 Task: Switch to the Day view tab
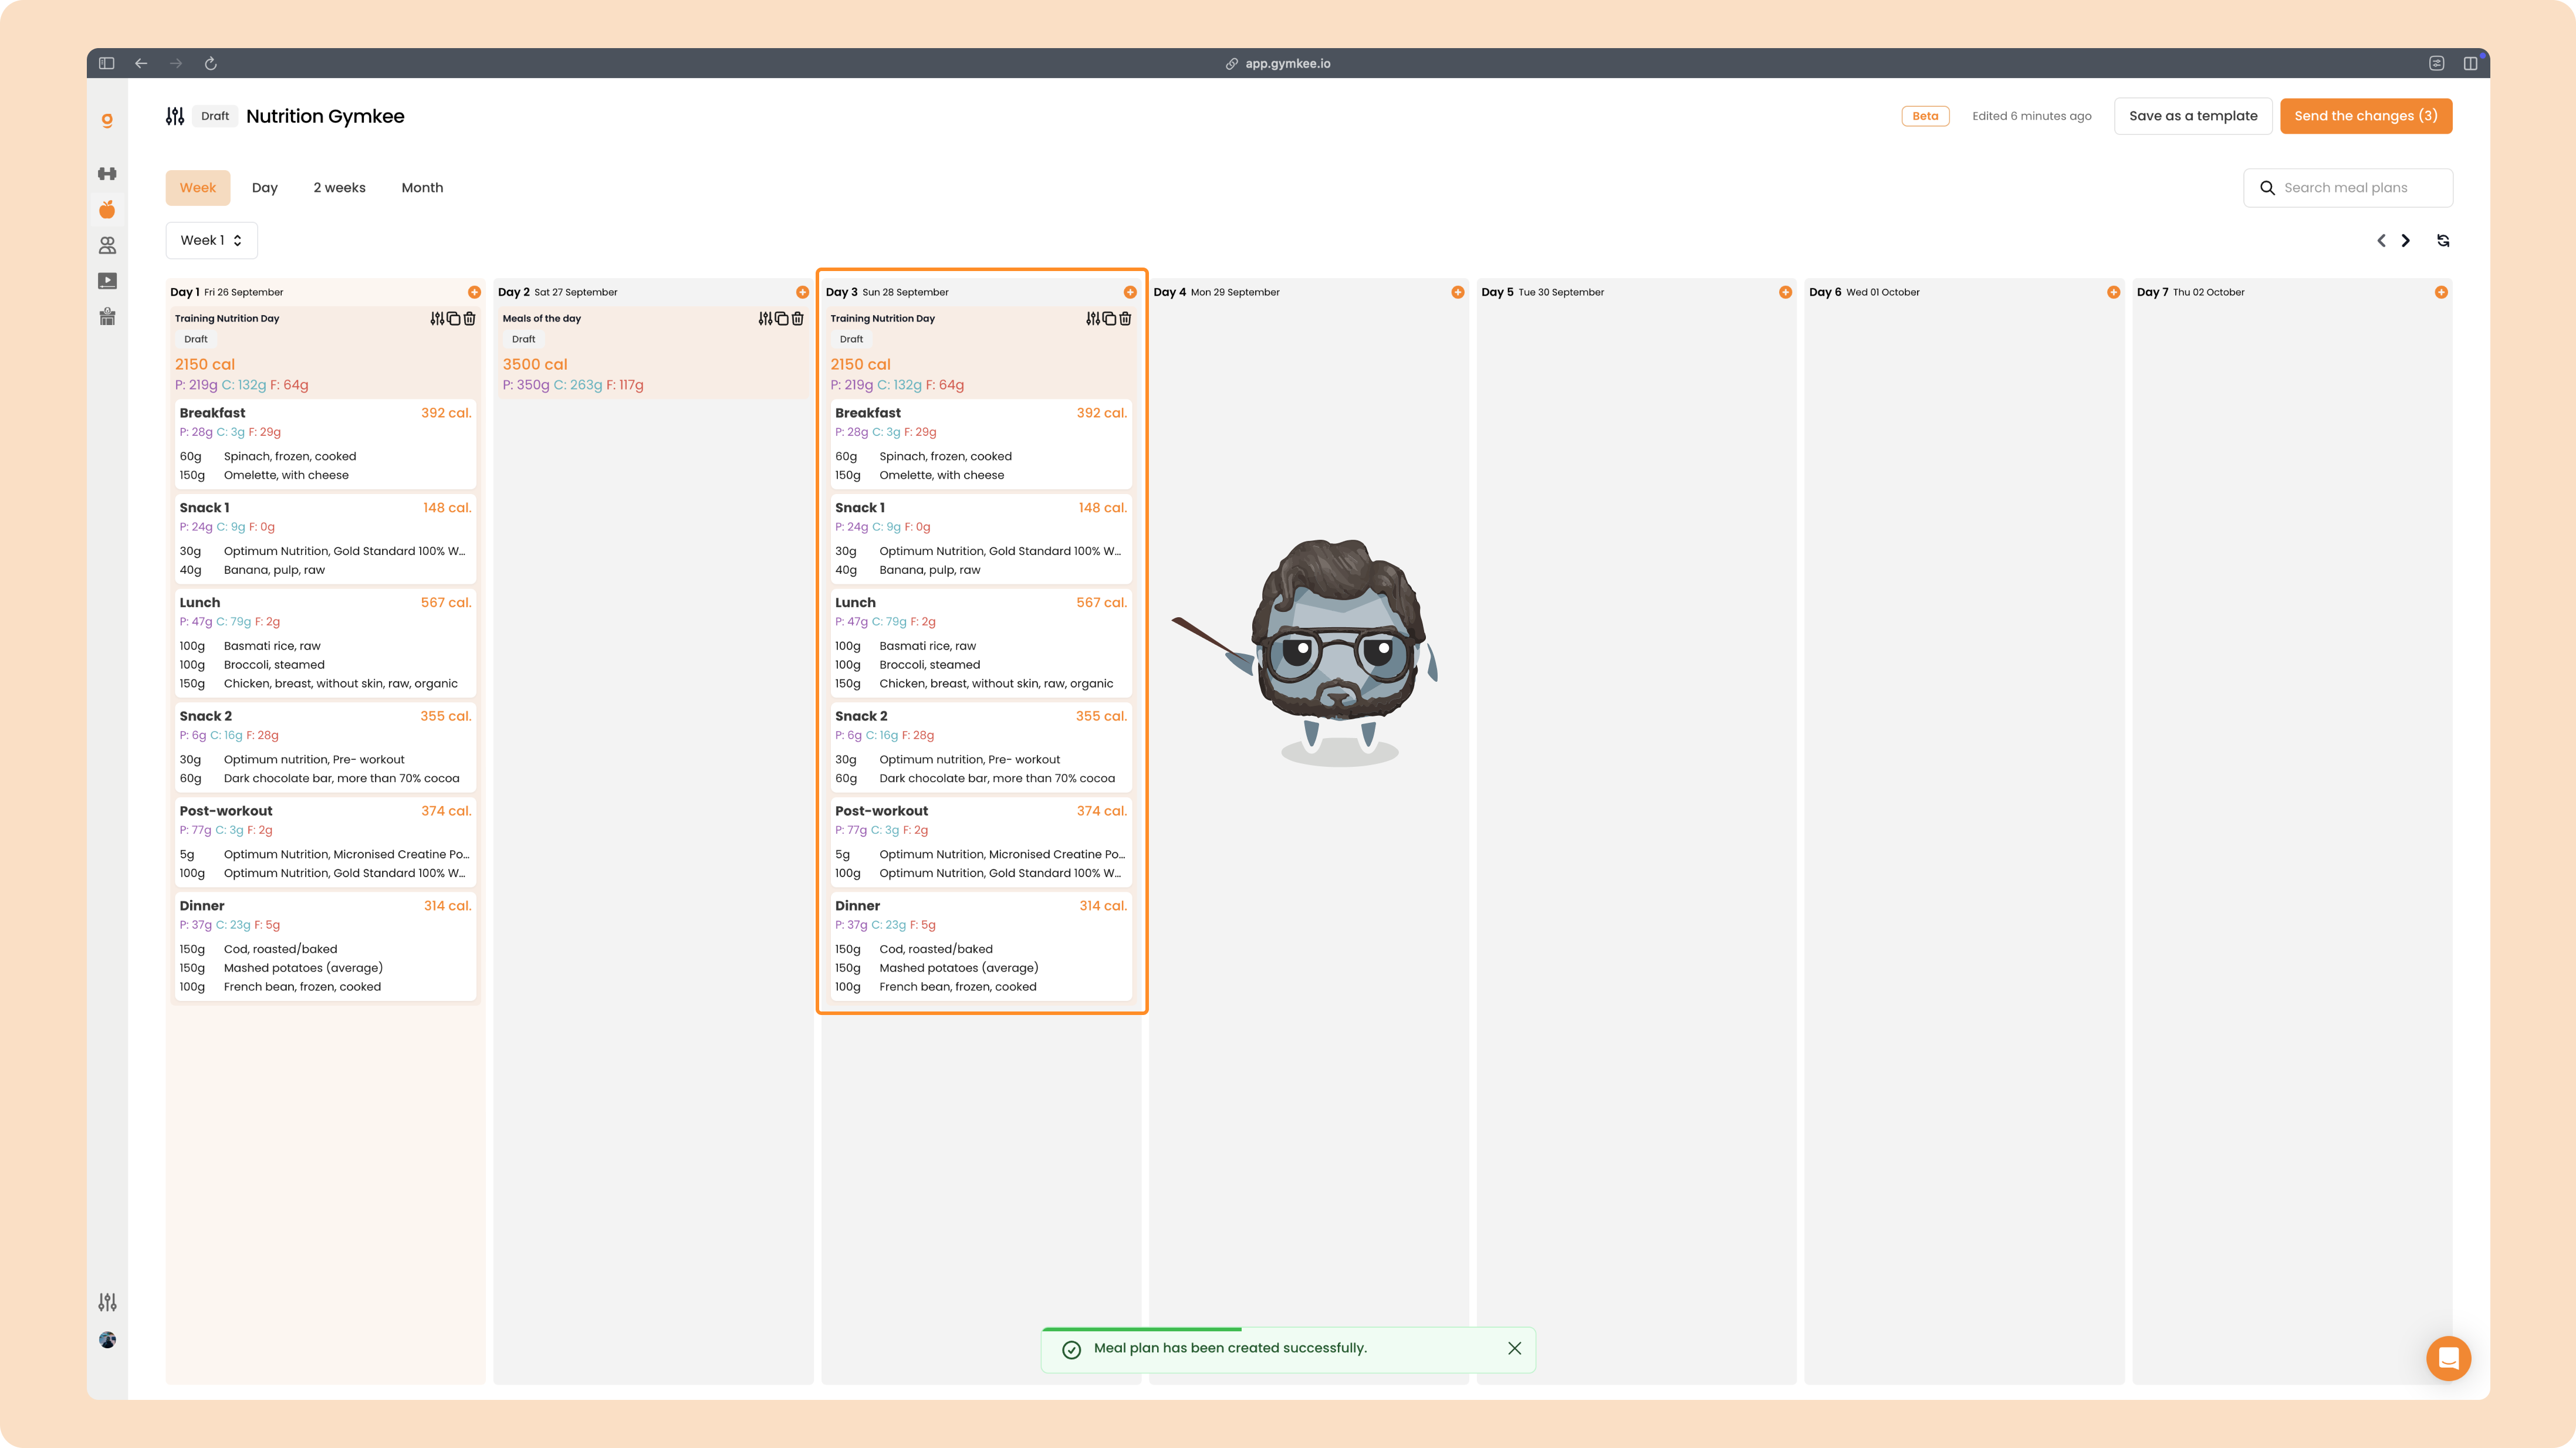[265, 188]
